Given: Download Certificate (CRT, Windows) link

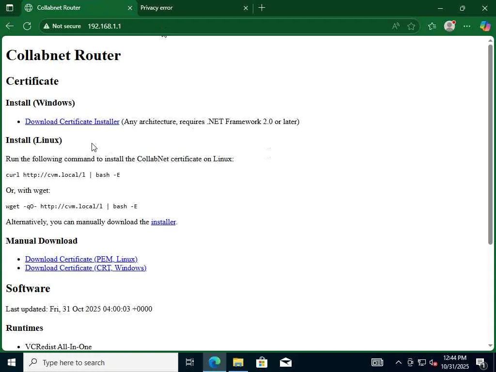Looking at the screenshot, I should 86,268.
